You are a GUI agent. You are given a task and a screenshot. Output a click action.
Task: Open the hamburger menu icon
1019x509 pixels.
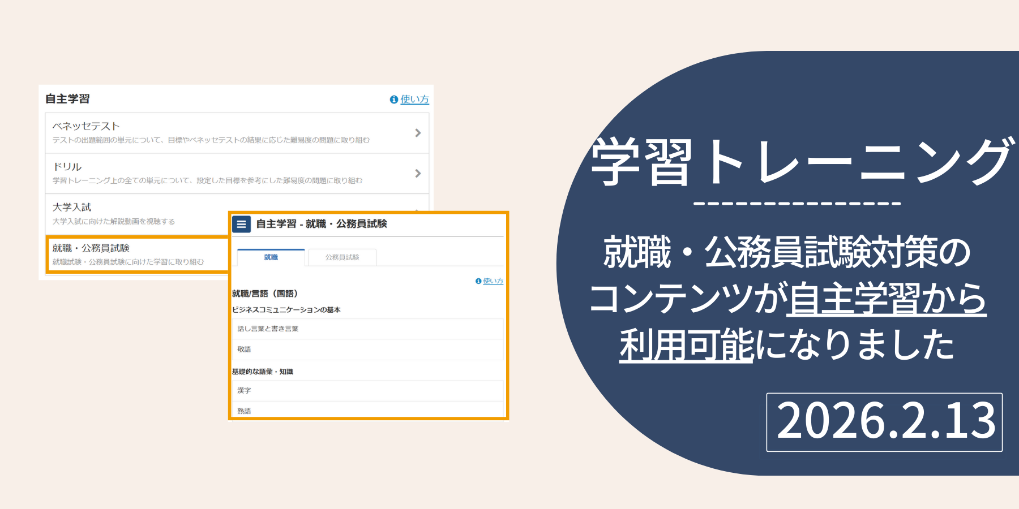point(241,224)
